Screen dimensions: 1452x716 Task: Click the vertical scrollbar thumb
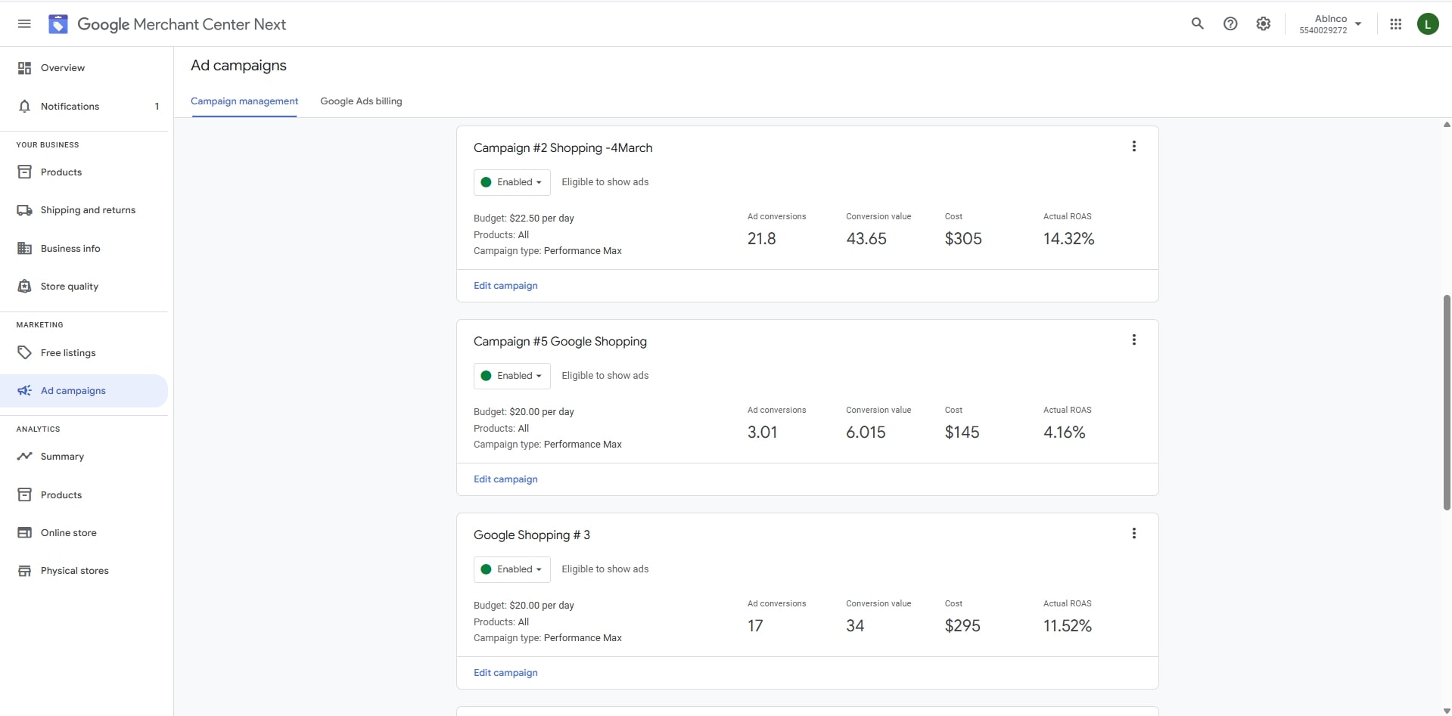pos(1447,402)
